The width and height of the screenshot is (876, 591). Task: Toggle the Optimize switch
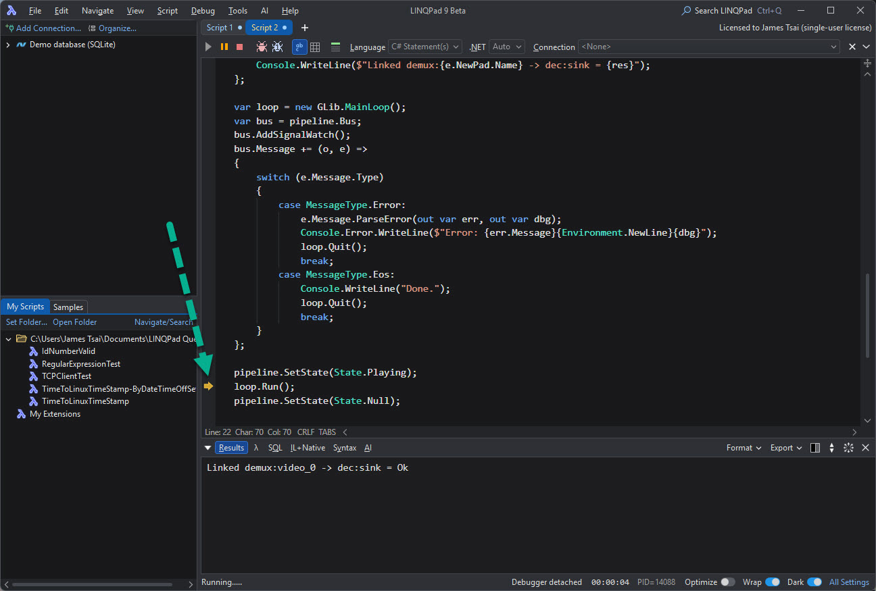click(x=727, y=582)
